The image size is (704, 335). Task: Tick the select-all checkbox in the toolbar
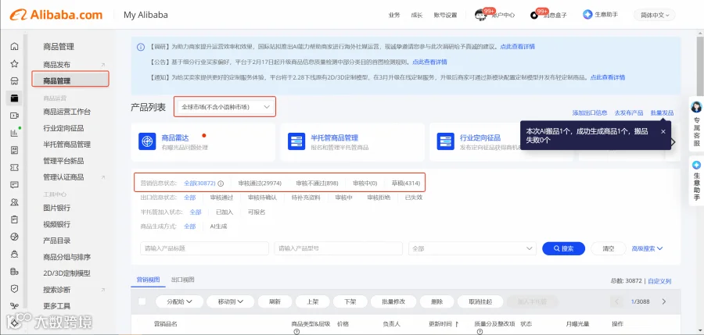click(x=142, y=301)
